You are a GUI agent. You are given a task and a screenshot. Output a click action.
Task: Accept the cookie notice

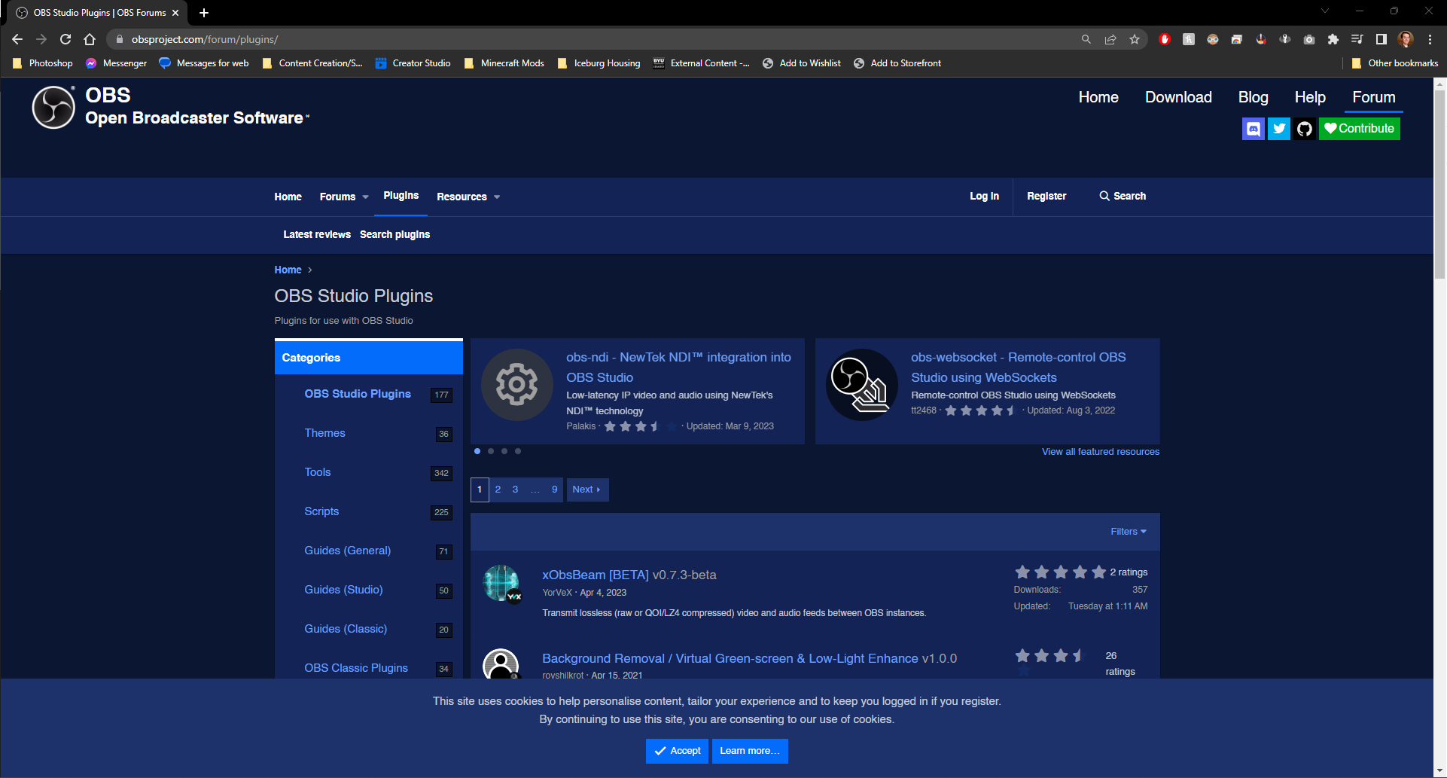click(677, 751)
